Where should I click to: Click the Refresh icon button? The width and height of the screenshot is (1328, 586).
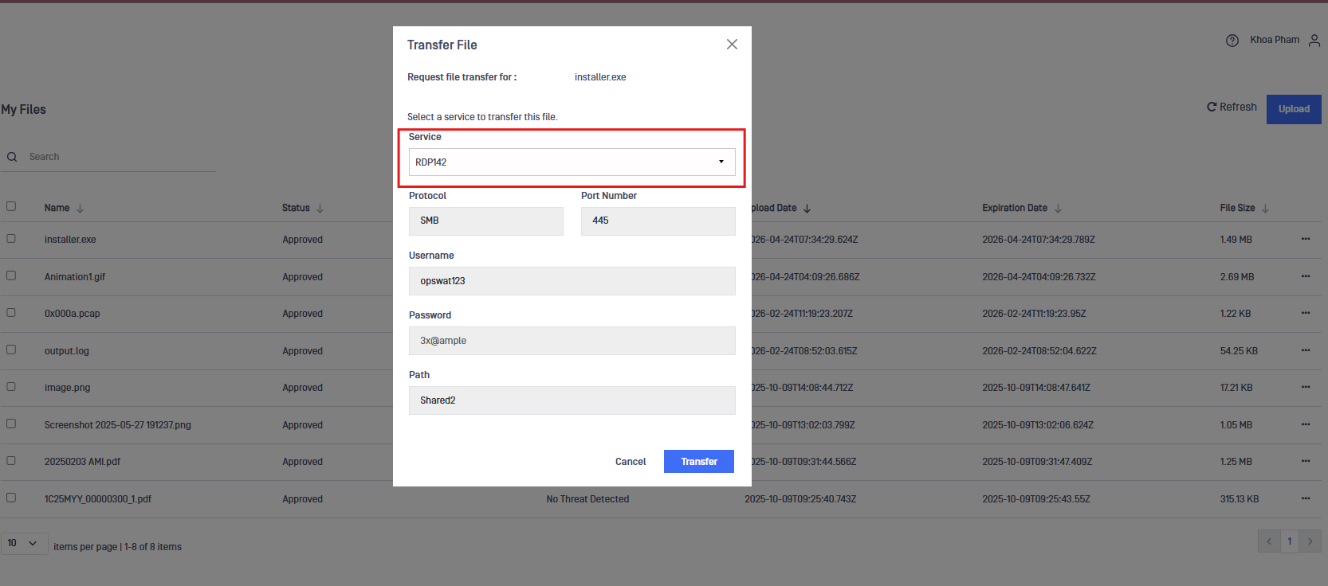click(x=1212, y=107)
